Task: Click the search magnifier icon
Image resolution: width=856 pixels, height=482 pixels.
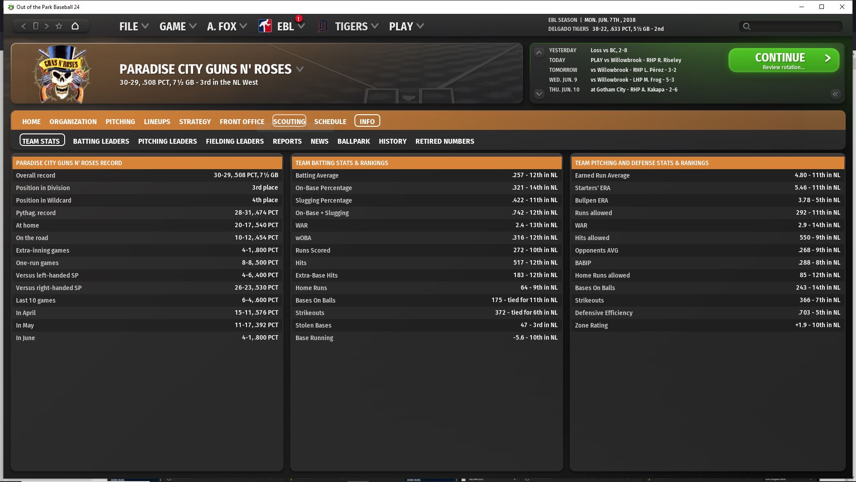Action: pos(747,27)
